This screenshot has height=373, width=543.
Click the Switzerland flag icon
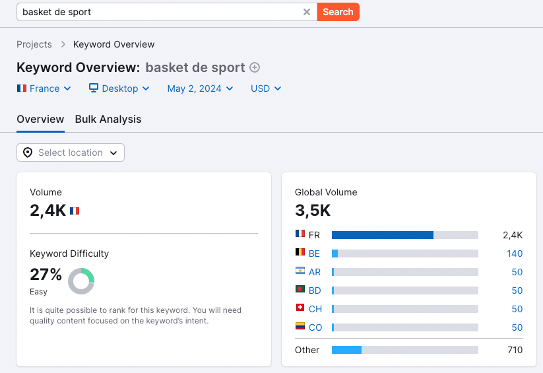(300, 308)
